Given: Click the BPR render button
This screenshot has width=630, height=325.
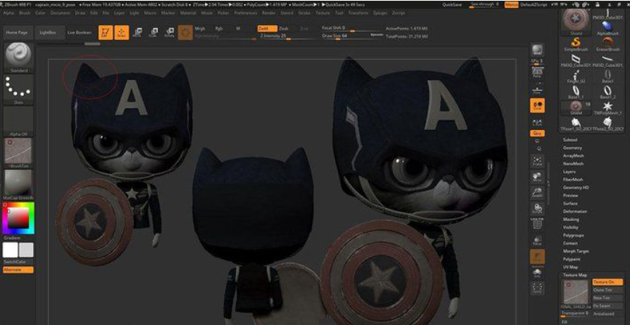Looking at the screenshot, I should (x=537, y=50).
